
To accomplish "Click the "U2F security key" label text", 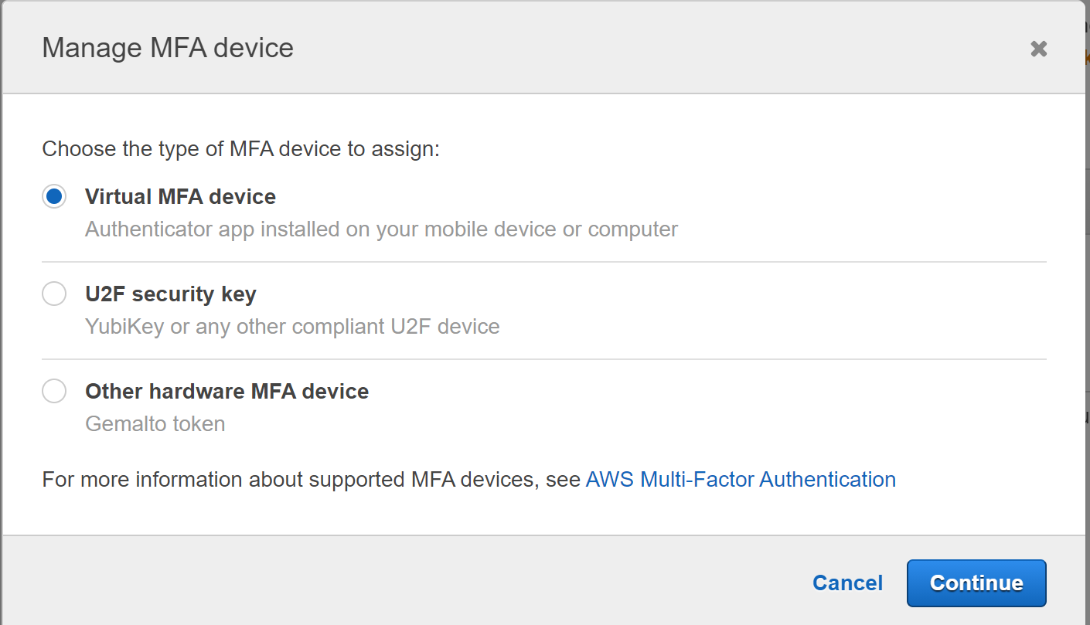I will tap(170, 294).
